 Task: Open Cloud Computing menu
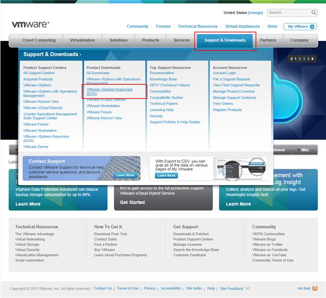(39, 40)
